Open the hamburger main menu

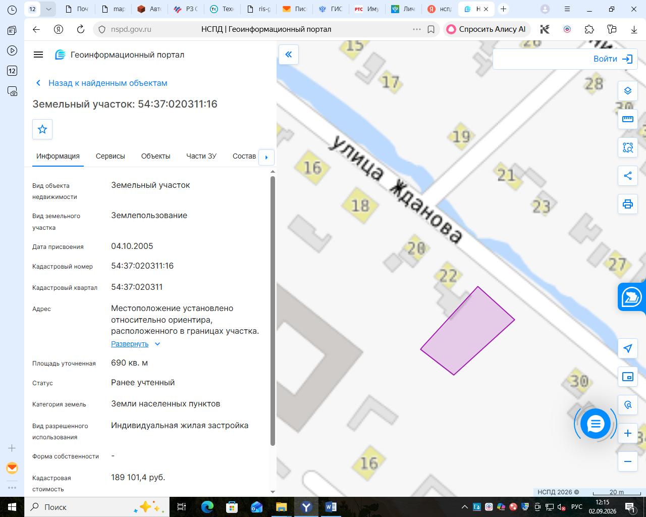38,55
